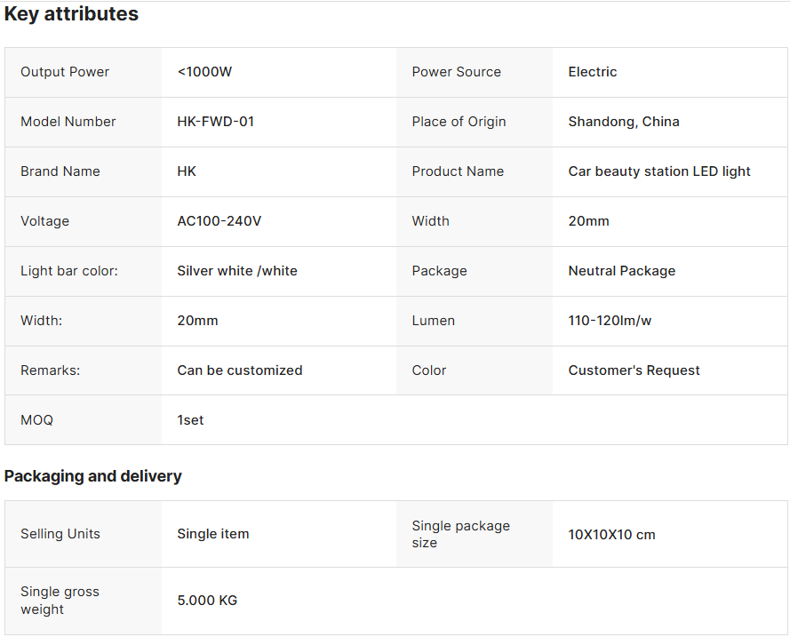Click the Packaging and delivery heading
The width and height of the screenshot is (790, 637).
tap(93, 476)
